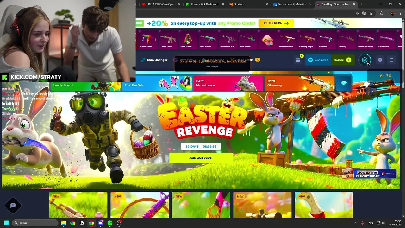Click the translate page icon

pos(364,13)
